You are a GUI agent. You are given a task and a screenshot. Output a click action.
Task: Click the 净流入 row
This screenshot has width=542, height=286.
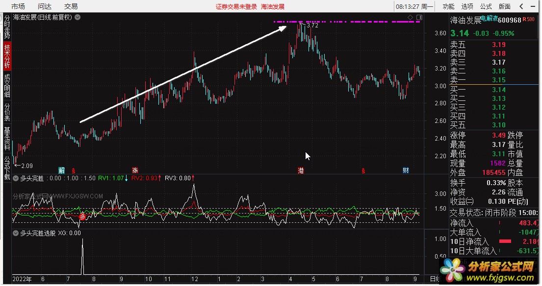click(x=493, y=223)
